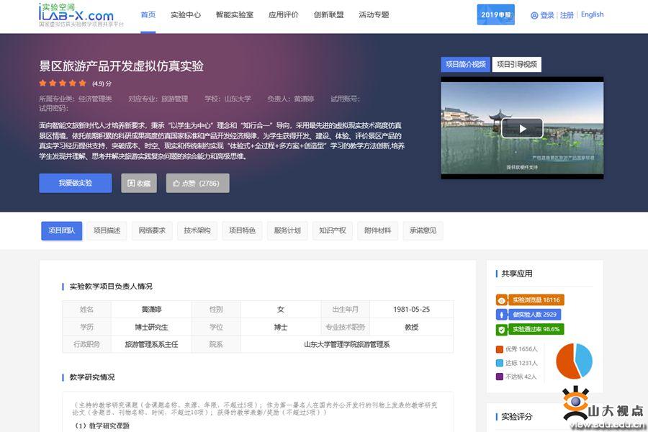The height and width of the screenshot is (432, 648).
Task: Open the 实验中心 navigation menu
Action: click(186, 15)
